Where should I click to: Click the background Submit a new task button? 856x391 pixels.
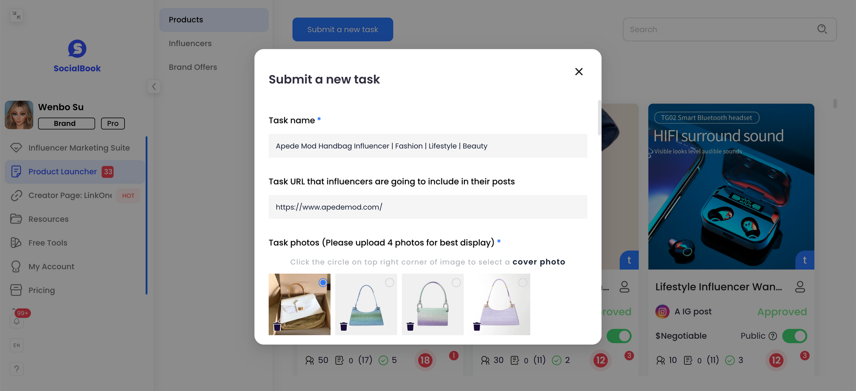point(343,29)
